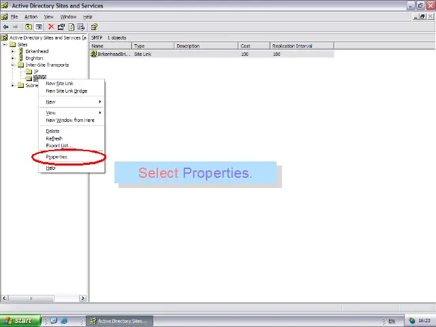Screen dimensions: 436x327
Task: Select the Inter-Site Transports label
Action: pyautogui.click(x=47, y=65)
